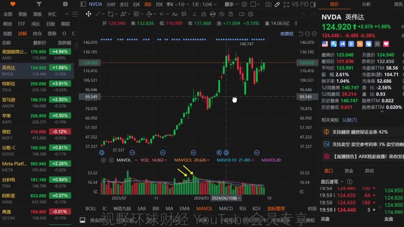Select Tesla TSLA row in watchlist

click(x=37, y=87)
